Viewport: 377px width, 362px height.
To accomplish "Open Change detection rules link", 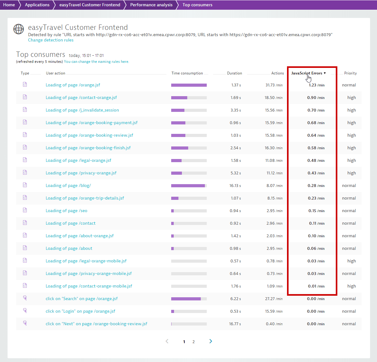I will point(51,40).
